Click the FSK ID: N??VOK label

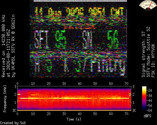coord(153,60)
